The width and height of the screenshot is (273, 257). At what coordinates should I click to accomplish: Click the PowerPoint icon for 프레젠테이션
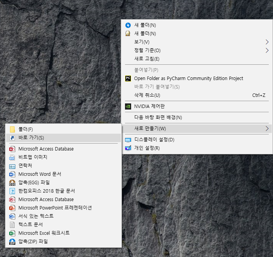click(12, 208)
